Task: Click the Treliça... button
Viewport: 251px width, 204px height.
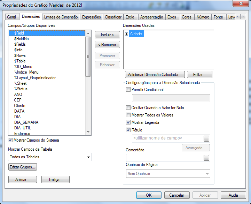Action: tap(55, 180)
